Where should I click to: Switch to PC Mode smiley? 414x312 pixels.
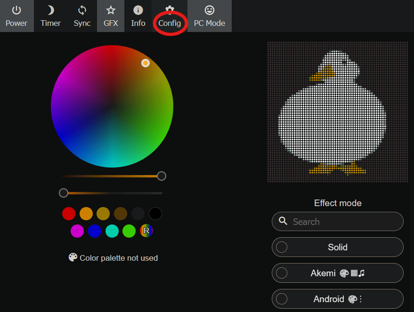(210, 16)
